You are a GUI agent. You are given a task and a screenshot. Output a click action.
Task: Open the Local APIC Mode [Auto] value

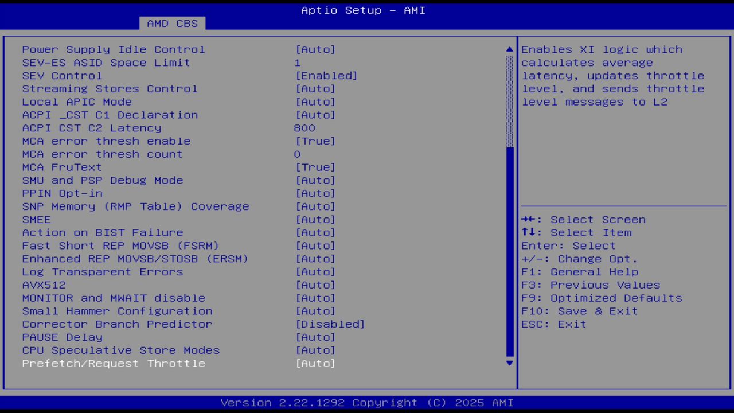[x=315, y=102]
